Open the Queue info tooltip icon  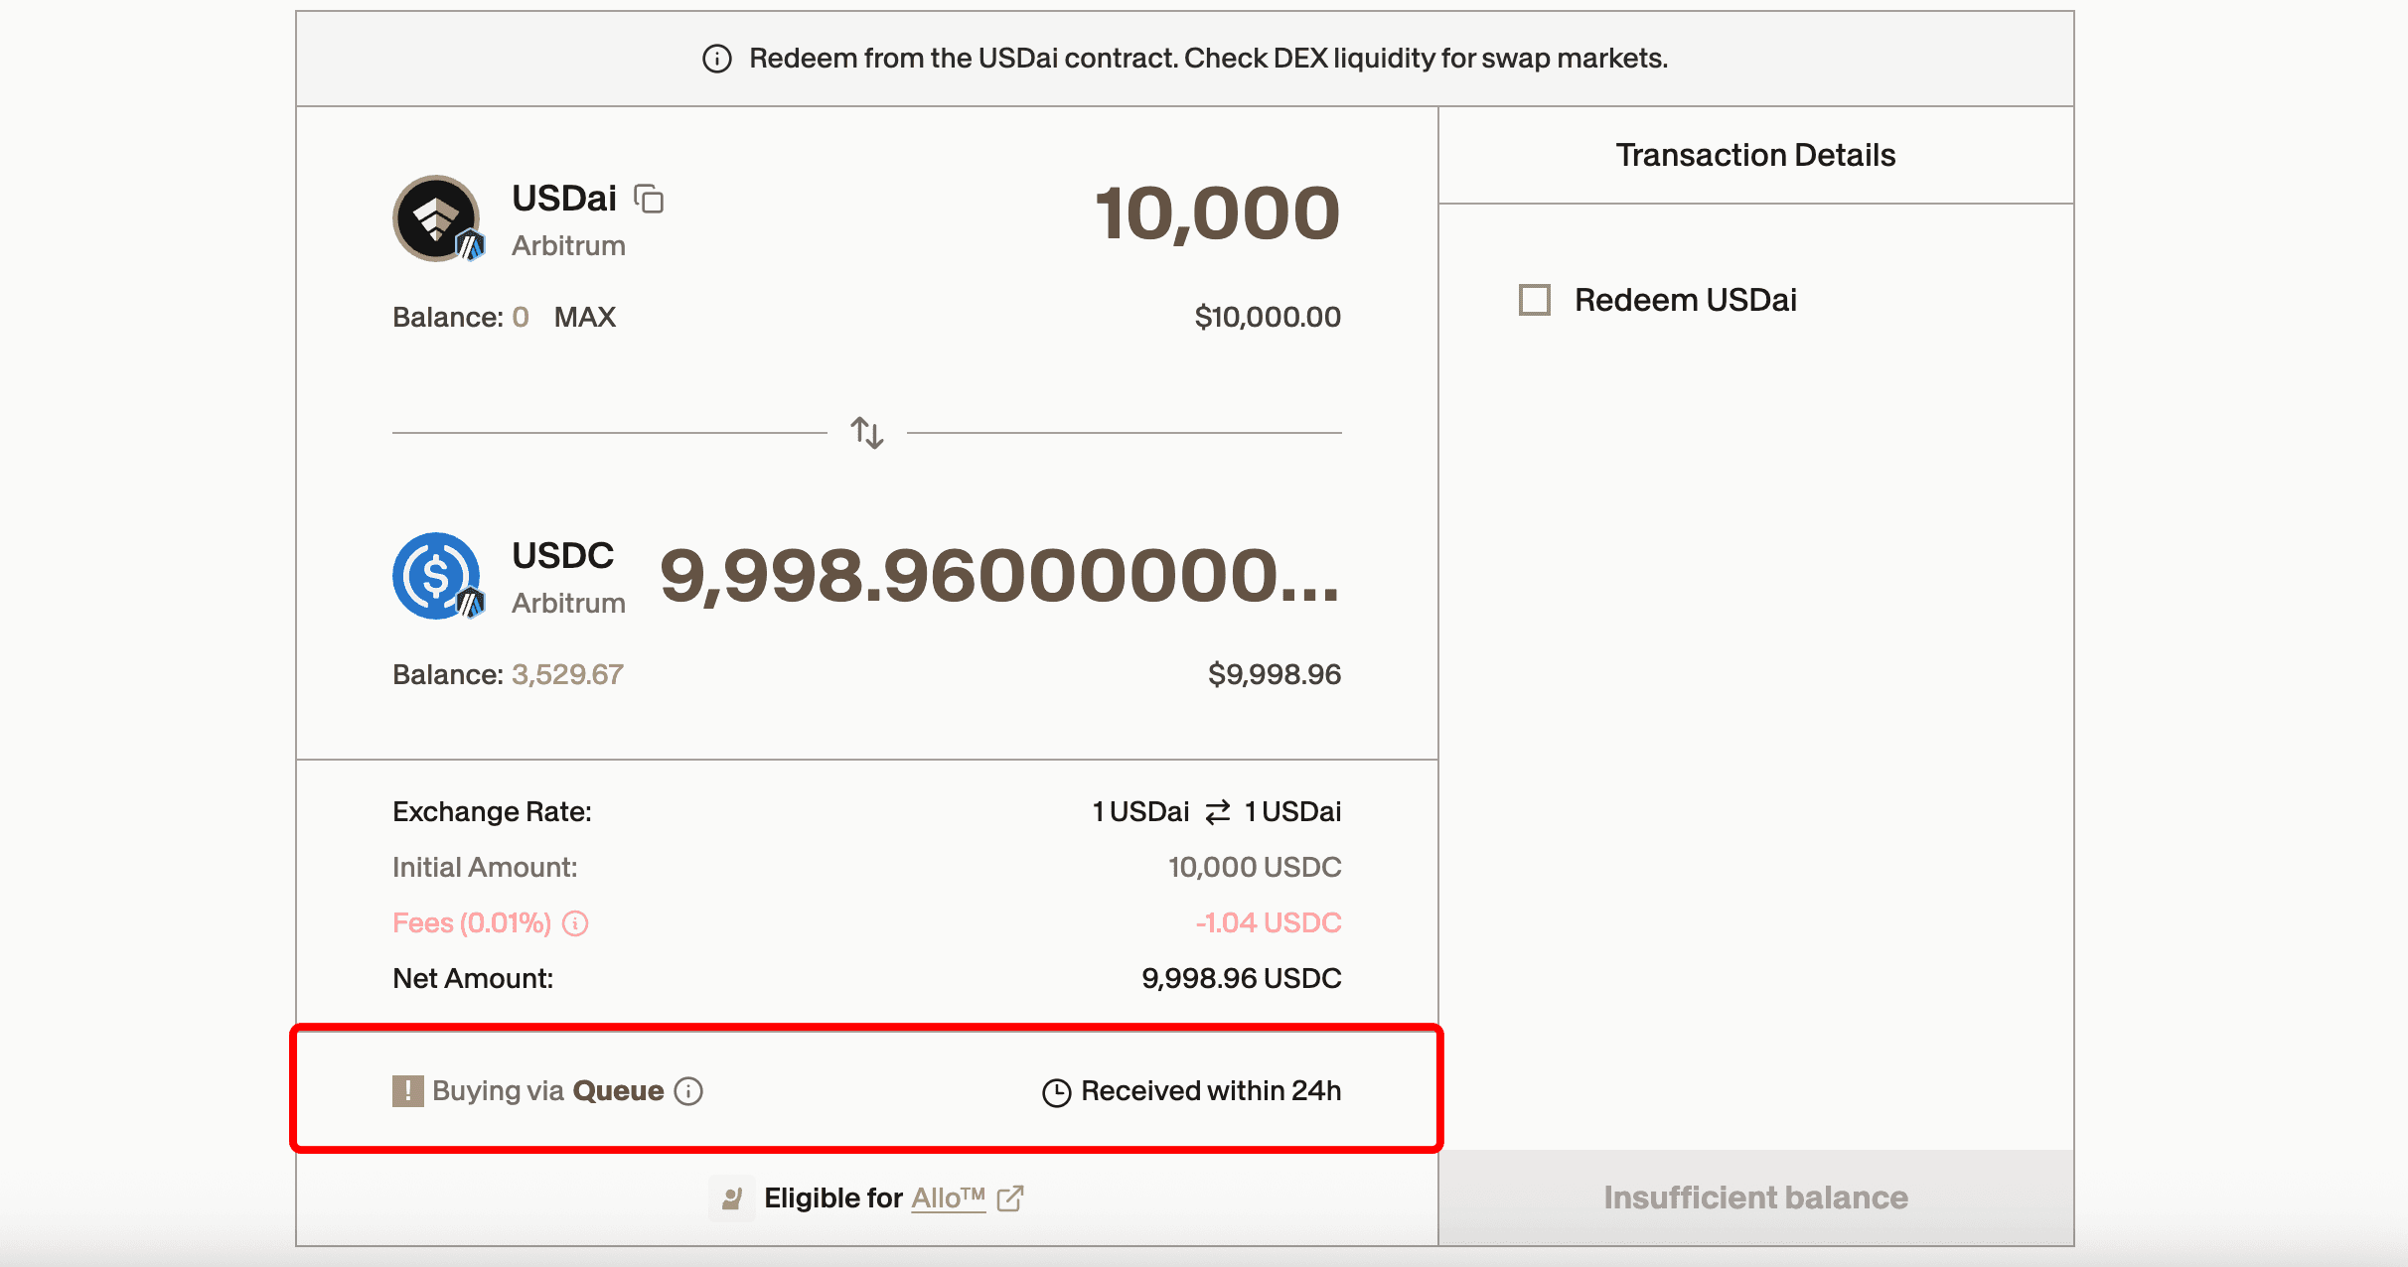point(688,1091)
